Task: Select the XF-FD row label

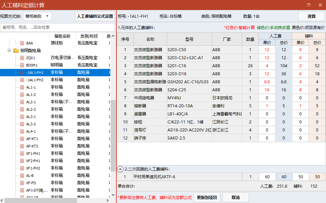Action: click(x=31, y=183)
